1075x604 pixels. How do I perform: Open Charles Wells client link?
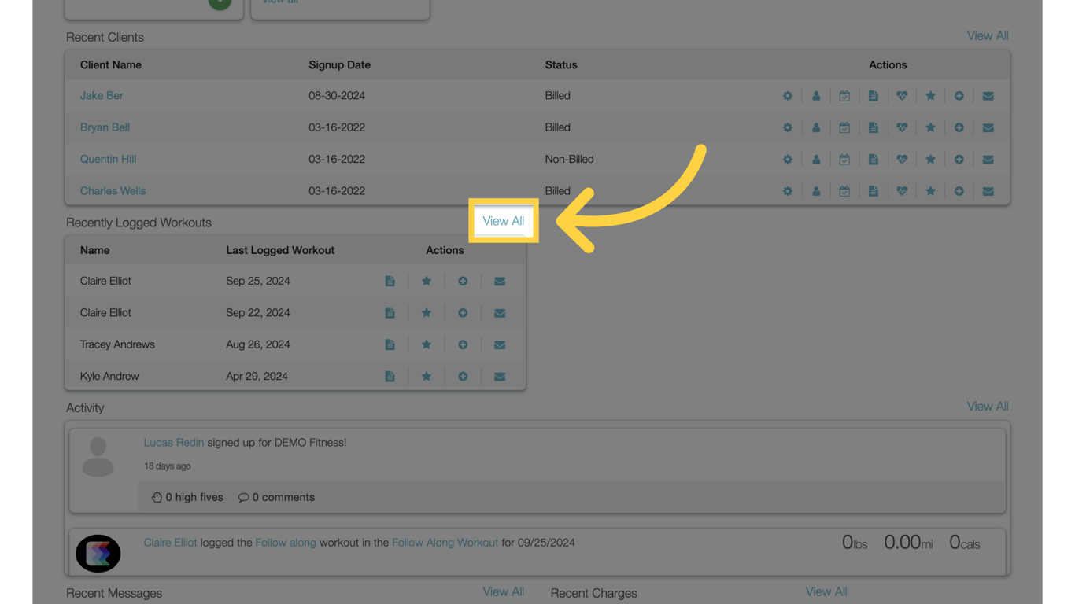[x=113, y=191]
